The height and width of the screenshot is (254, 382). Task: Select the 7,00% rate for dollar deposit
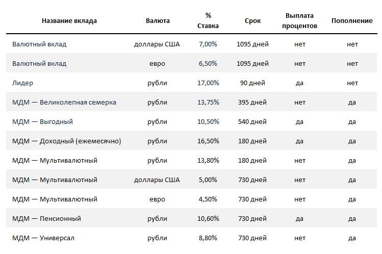tap(208, 44)
